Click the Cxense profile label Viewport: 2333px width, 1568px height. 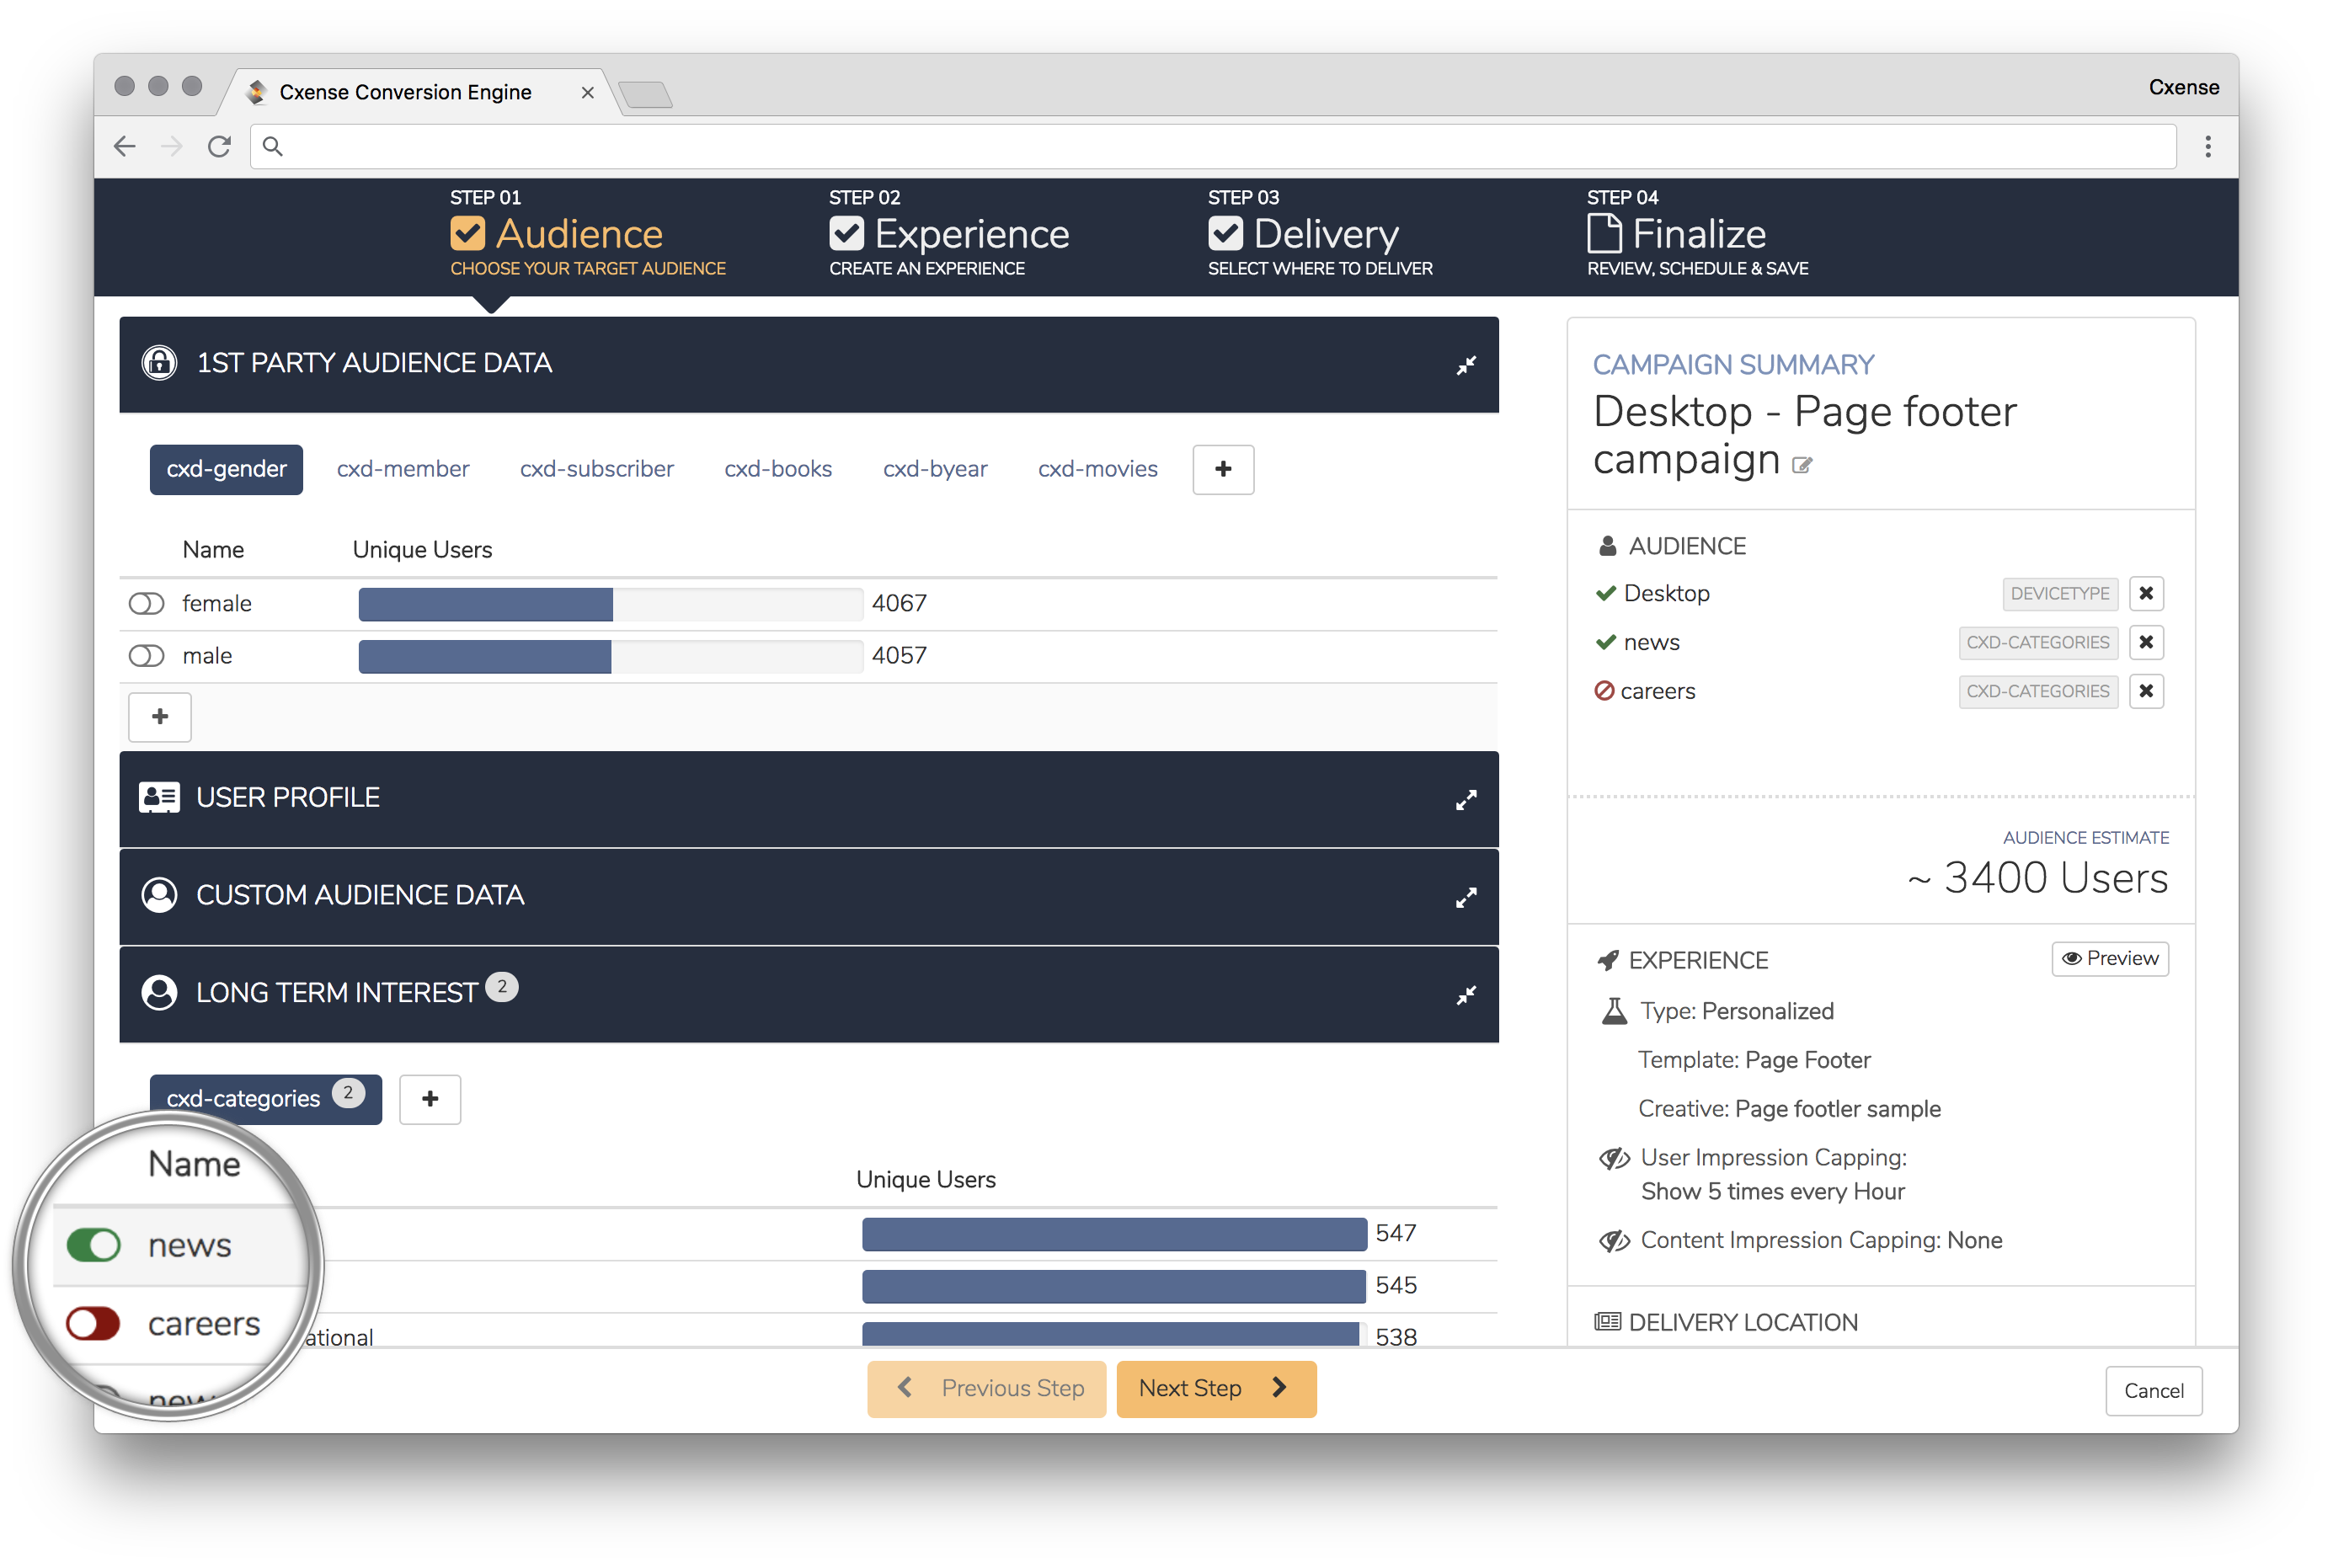click(x=2183, y=87)
